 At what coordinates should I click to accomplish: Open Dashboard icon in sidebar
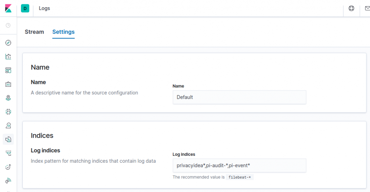(x=8, y=71)
